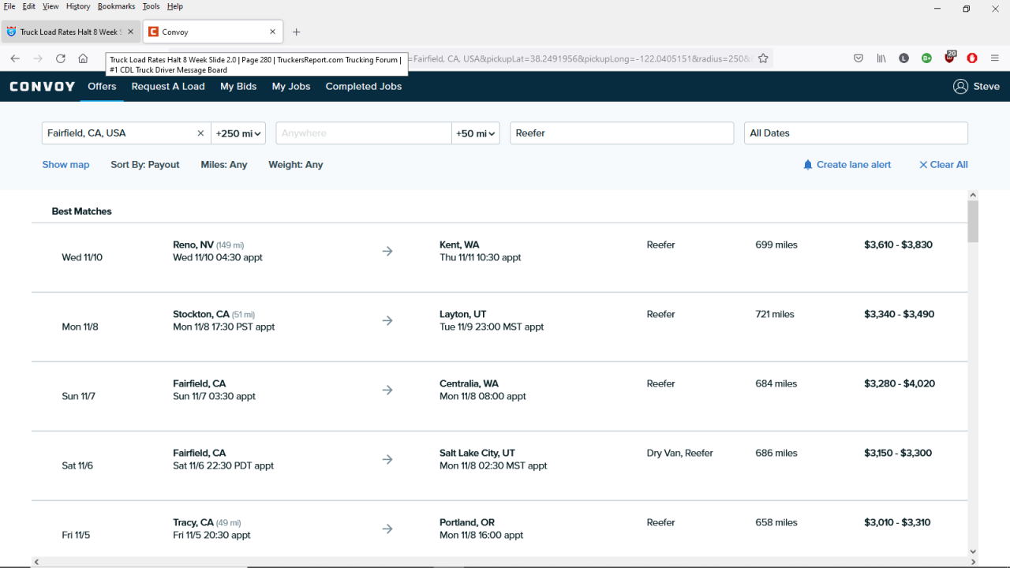Open the +250 mi pickup radius dropdown
This screenshot has width=1010, height=568.
pyautogui.click(x=238, y=133)
